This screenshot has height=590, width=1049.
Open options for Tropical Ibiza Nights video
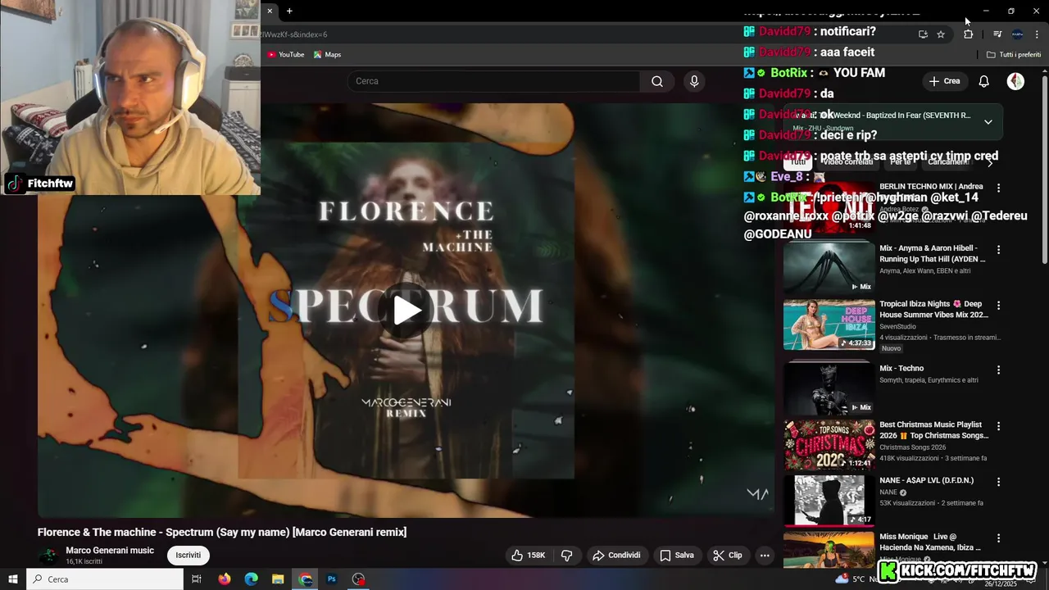(x=998, y=305)
